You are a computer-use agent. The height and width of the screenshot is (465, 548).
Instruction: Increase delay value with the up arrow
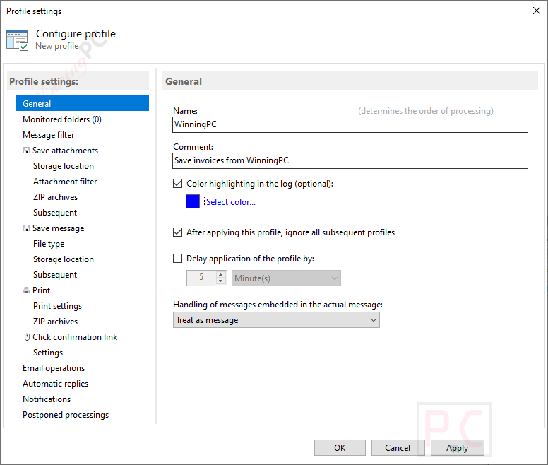[221, 275]
